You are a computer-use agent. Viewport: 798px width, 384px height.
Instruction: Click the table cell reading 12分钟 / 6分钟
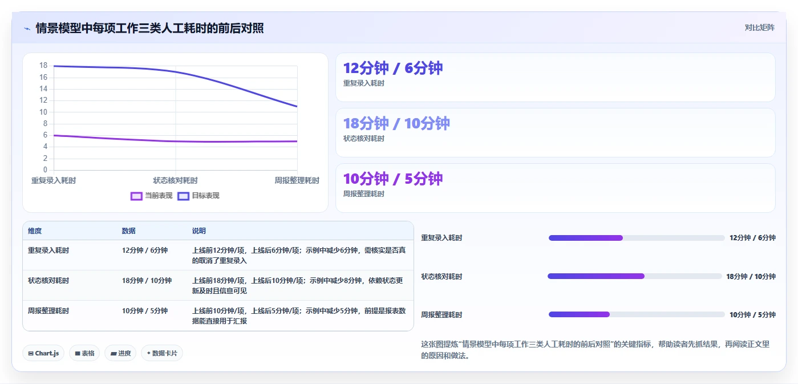tap(145, 250)
